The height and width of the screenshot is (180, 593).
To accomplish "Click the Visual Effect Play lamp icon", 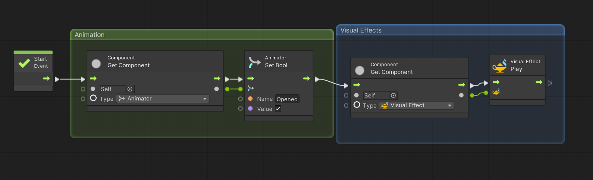I will point(499,66).
